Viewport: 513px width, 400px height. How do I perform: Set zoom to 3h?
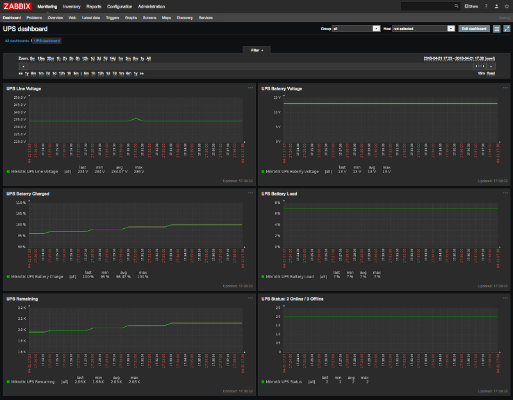(71, 58)
